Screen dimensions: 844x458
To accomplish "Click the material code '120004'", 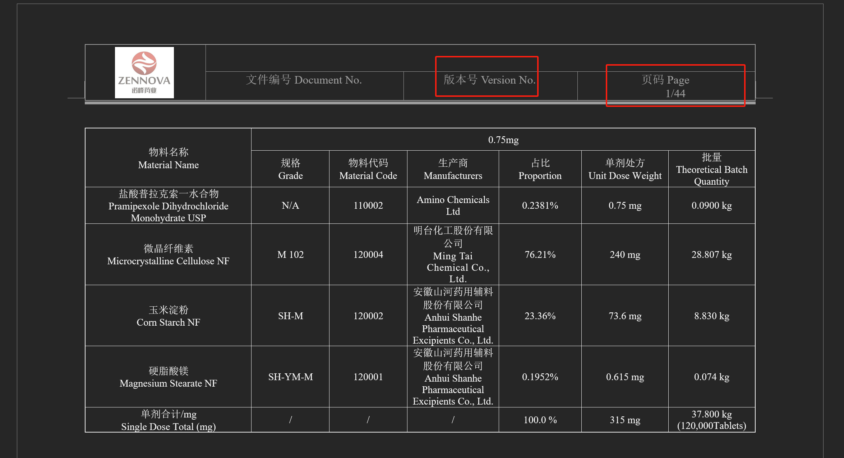I will point(368,255).
